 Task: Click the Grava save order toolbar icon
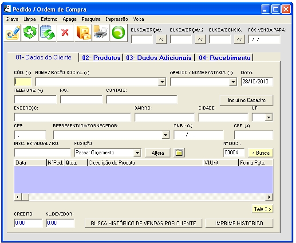tap(13, 33)
